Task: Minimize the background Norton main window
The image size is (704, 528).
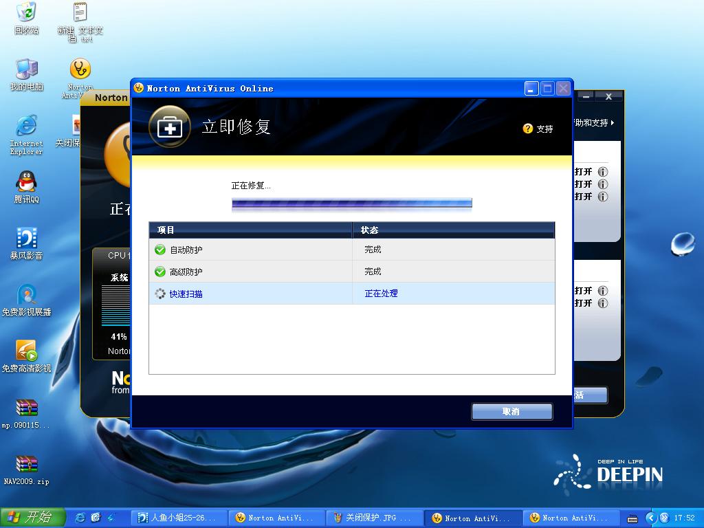Action: [586, 96]
